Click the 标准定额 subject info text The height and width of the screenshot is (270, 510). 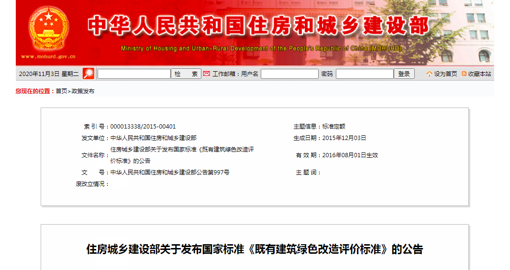[334, 126]
